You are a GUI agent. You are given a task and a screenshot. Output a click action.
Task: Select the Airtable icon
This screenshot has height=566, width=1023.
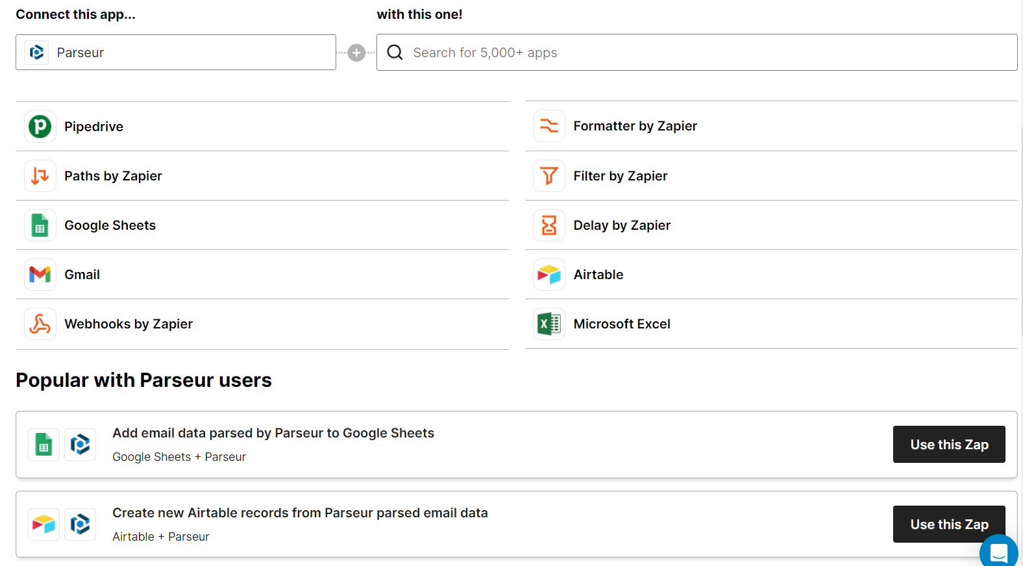pyautogui.click(x=548, y=274)
